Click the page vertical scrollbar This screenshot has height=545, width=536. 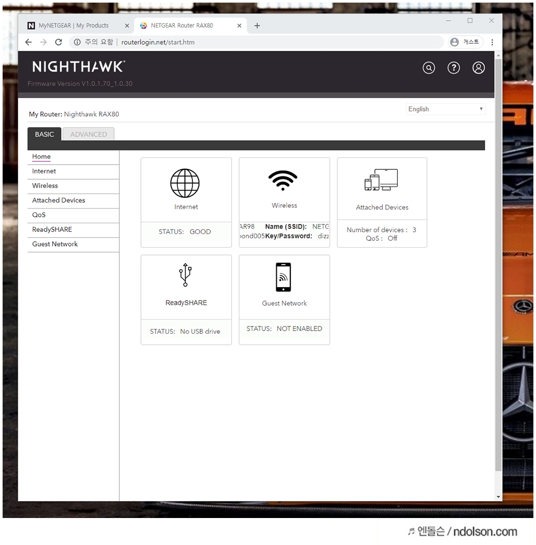(498, 264)
